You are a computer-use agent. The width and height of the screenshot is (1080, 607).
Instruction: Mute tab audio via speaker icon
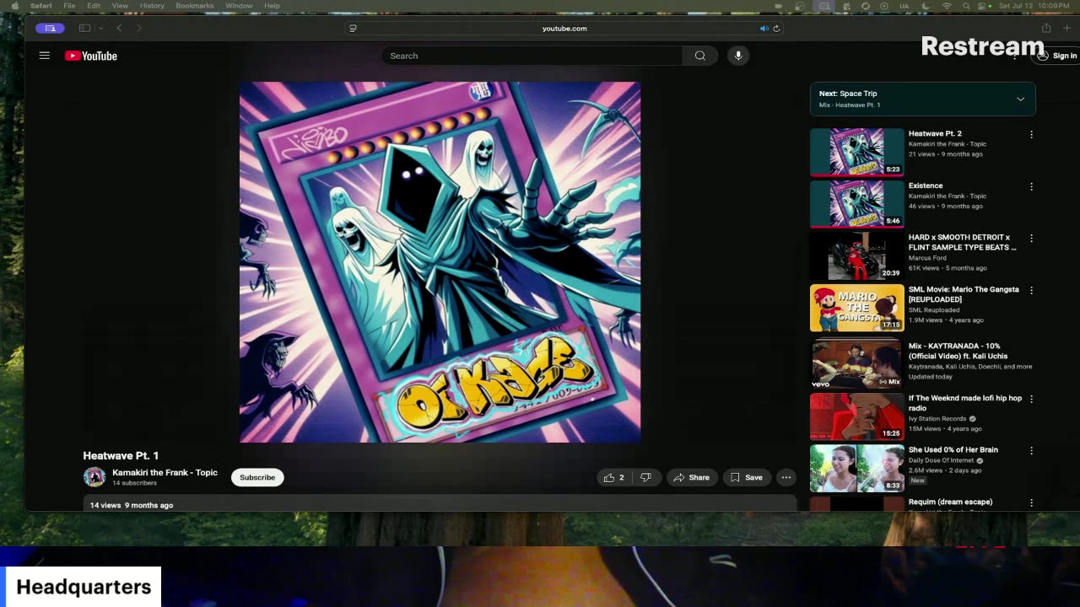(764, 28)
